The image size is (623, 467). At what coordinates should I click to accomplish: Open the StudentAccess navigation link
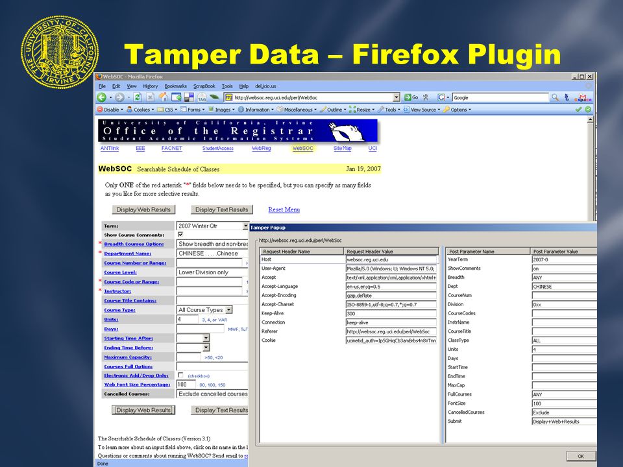218,148
